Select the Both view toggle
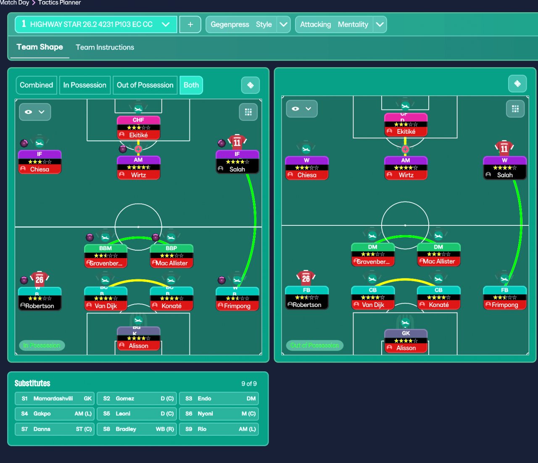Viewport: 538px width, 463px height. click(191, 85)
